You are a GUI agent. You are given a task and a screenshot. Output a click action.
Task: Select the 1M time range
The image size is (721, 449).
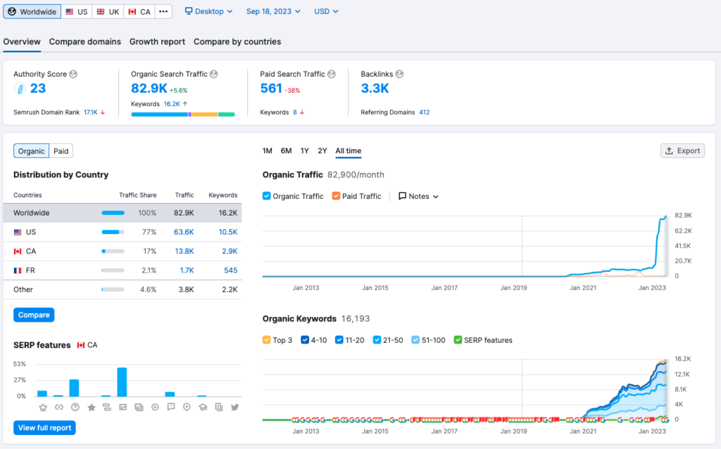267,150
